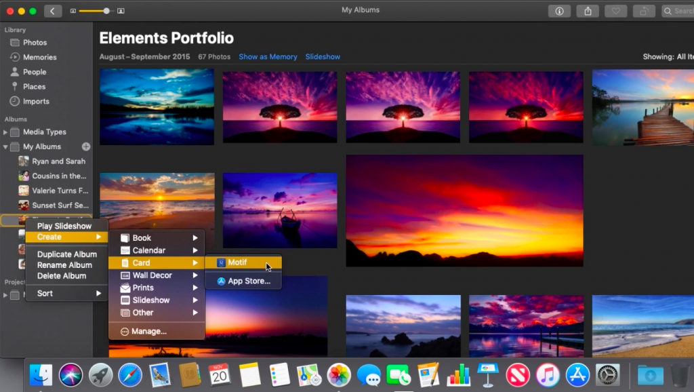694x392 pixels.
Task: Click the add album plus button
Action: click(x=86, y=146)
